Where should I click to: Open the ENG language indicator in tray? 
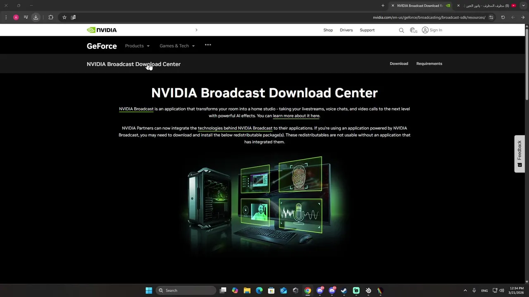(484, 290)
